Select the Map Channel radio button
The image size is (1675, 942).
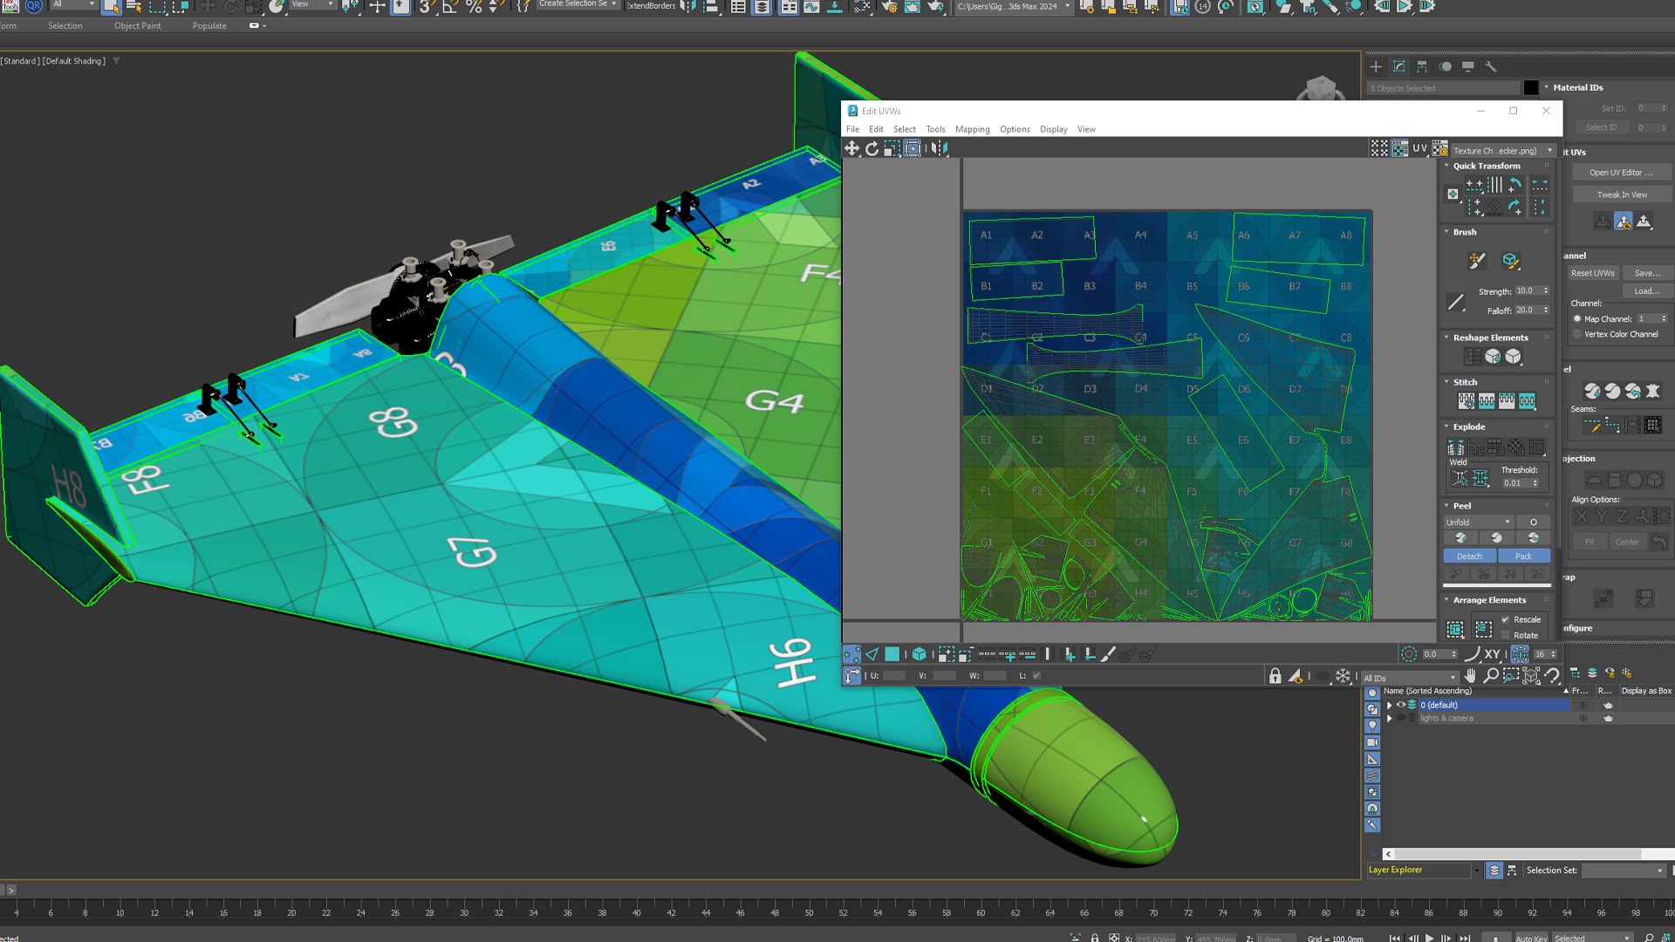(1577, 319)
